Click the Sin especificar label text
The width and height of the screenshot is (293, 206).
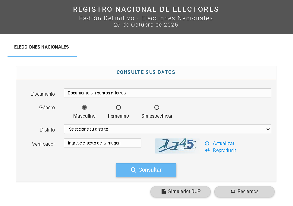[x=157, y=116]
